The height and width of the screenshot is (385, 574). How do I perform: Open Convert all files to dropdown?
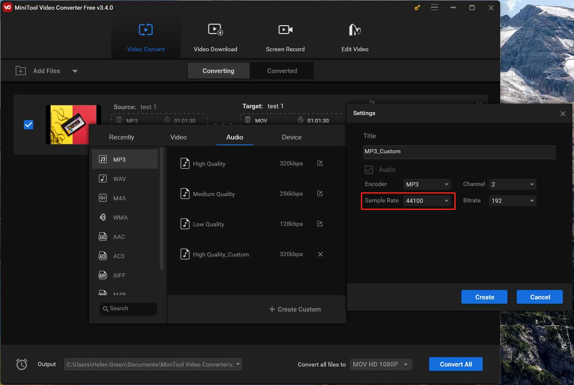[x=381, y=364]
